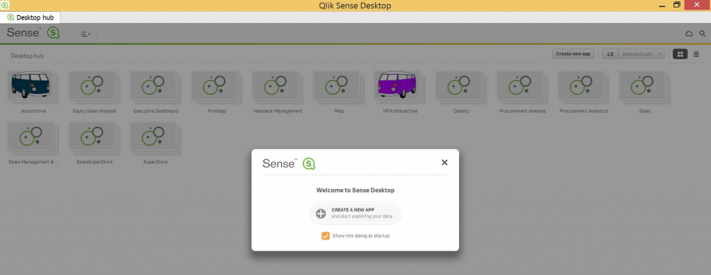Image resolution: width=711 pixels, height=275 pixels.
Task: Open the Automotive app thumbnail
Action: tap(31, 85)
